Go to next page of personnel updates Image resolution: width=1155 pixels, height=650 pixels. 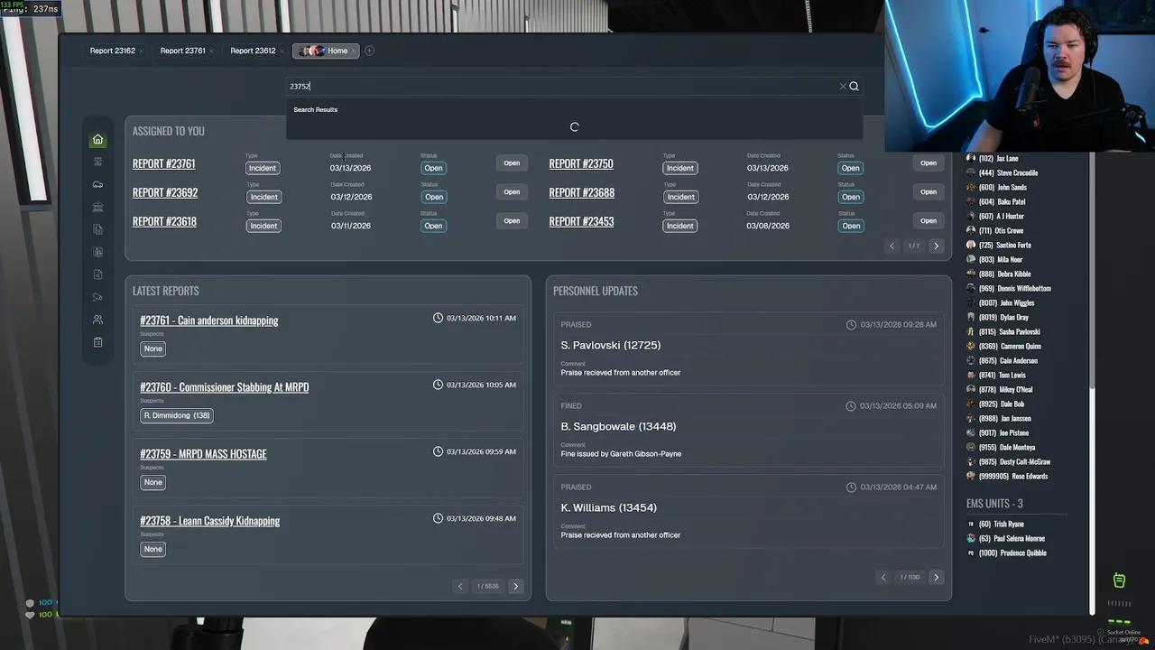point(936,577)
